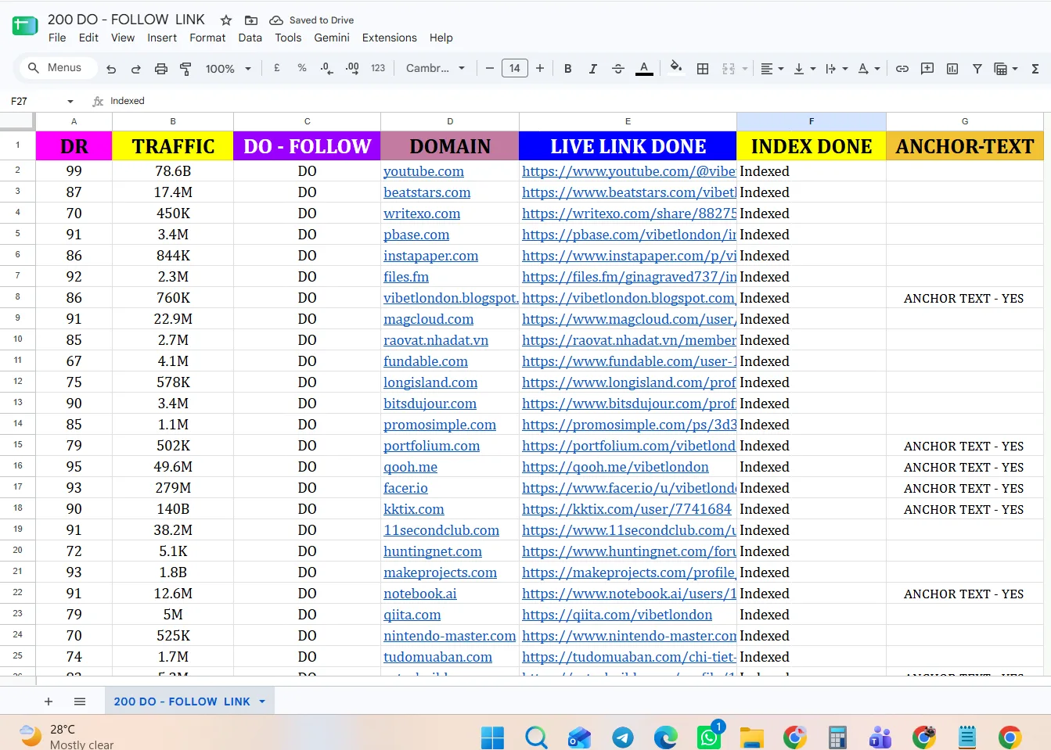Open the Extensions menu
1051x750 pixels.
pos(390,38)
